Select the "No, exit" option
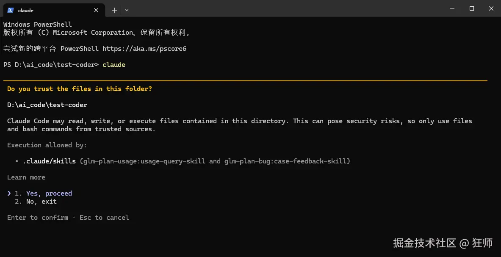The height and width of the screenshot is (257, 501). (41, 202)
